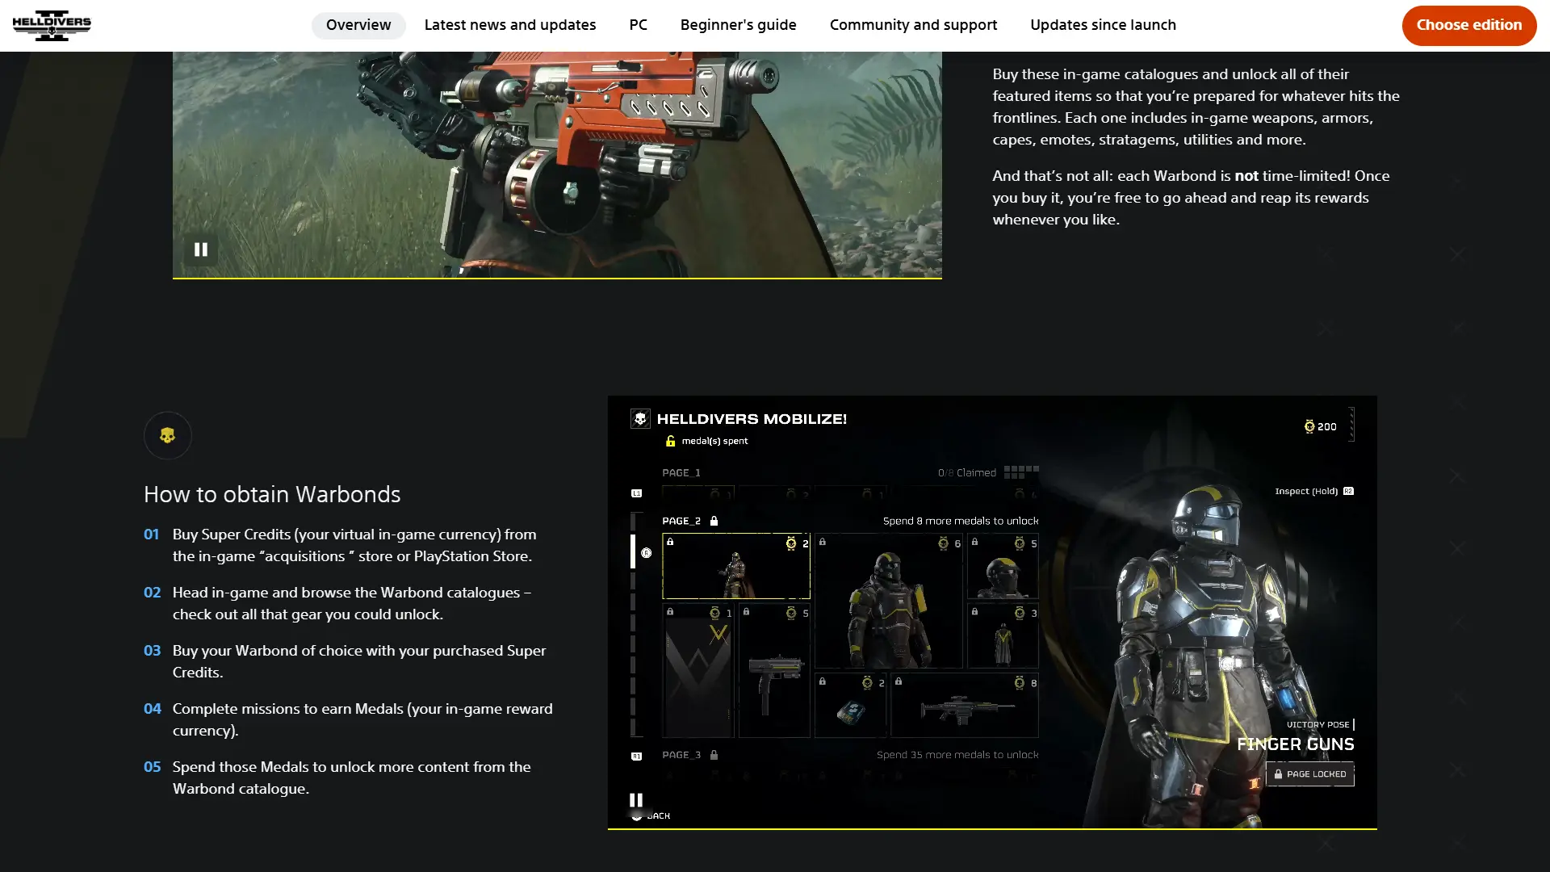Open the Overview tab

[358, 25]
